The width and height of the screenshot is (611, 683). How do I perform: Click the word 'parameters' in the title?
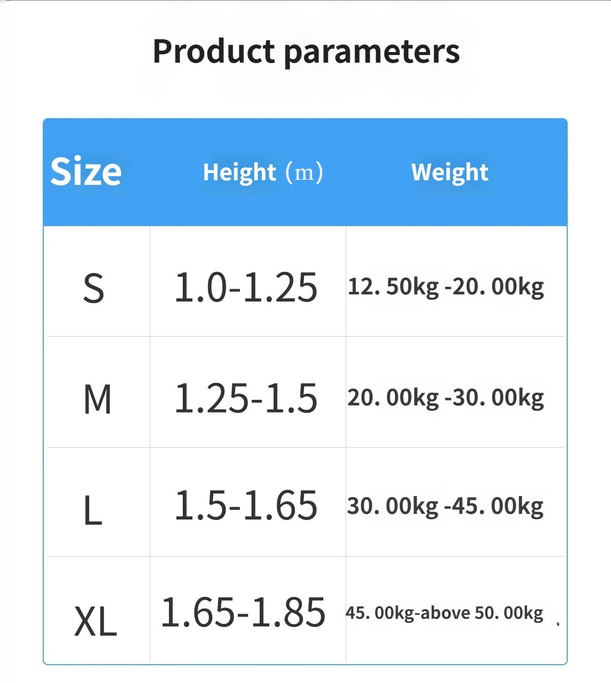(372, 53)
